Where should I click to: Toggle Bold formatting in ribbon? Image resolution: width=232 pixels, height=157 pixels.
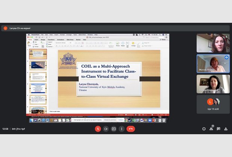57,46
